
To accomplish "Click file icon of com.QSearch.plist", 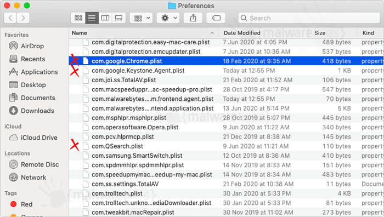I will [x=86, y=146].
